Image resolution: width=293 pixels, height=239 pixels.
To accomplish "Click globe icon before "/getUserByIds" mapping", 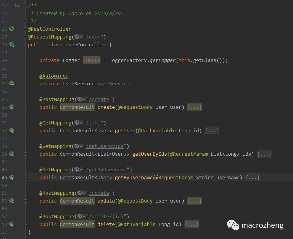I will 77,146.
